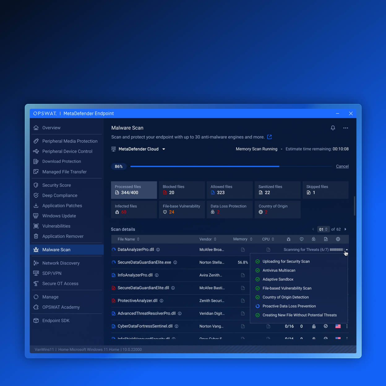Go to next page of scan details

(345, 229)
